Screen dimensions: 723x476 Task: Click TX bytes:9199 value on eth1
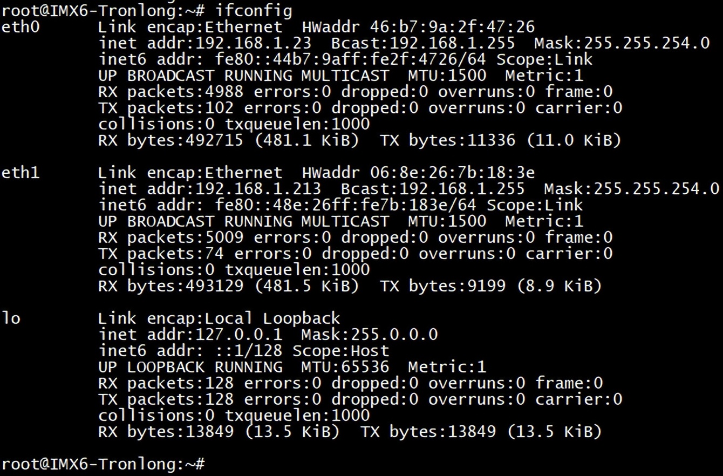[x=443, y=286]
